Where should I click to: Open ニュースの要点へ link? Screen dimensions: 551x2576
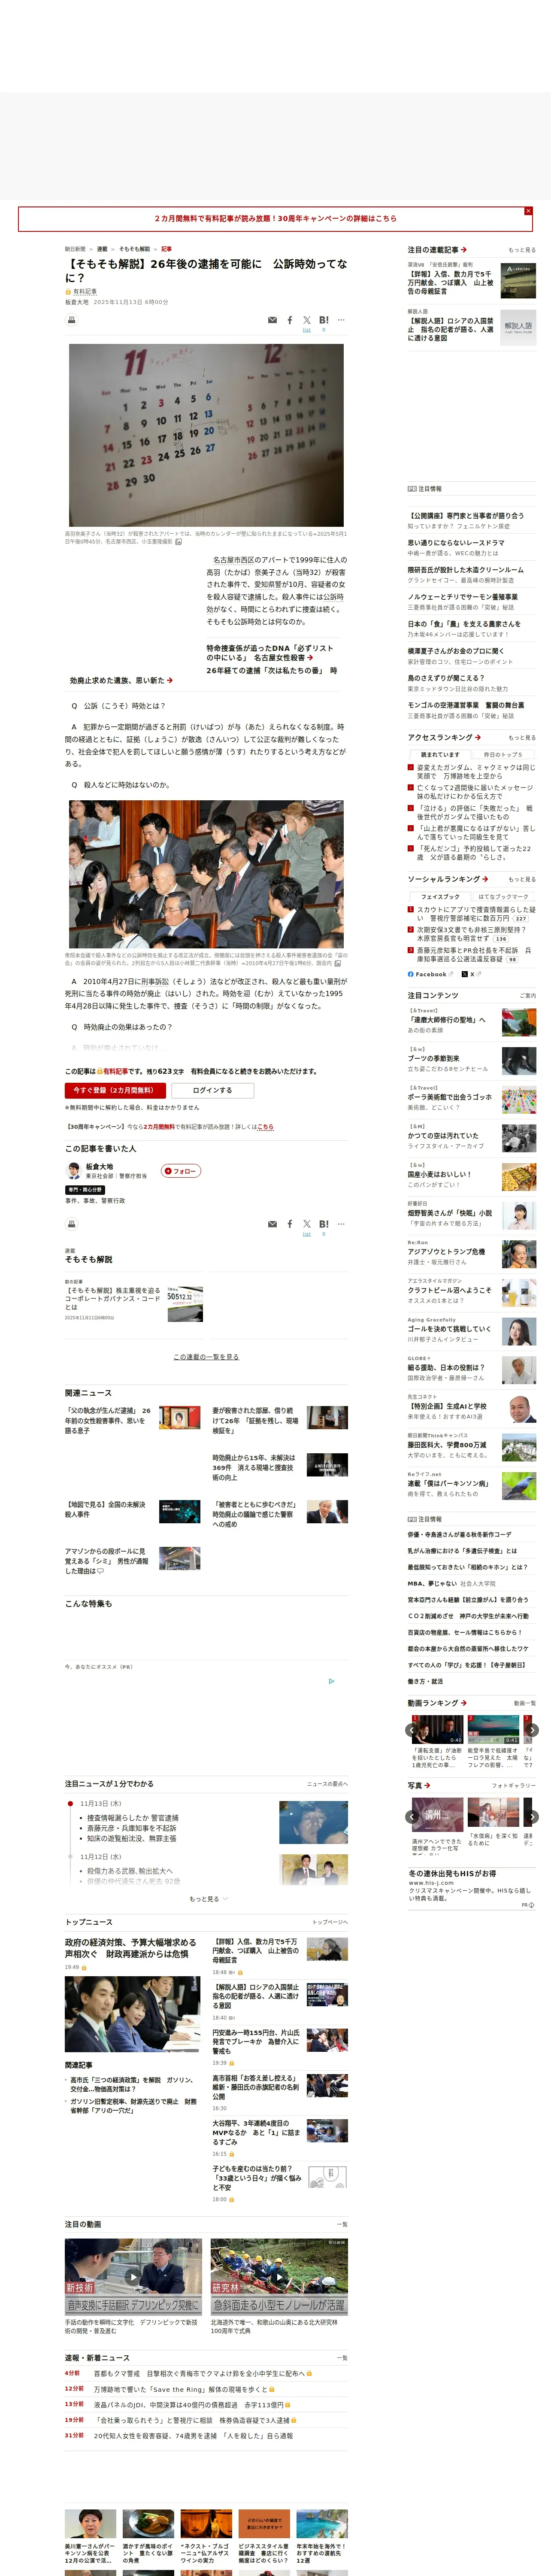pos(327,1784)
